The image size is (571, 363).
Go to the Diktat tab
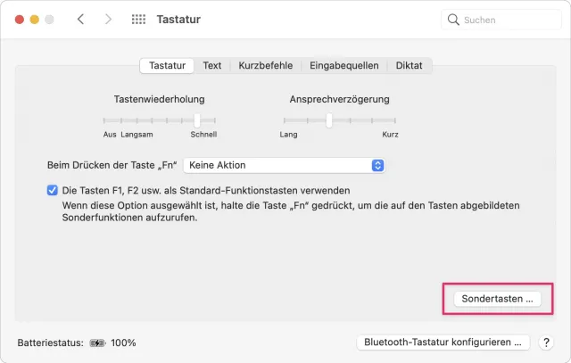(x=410, y=65)
